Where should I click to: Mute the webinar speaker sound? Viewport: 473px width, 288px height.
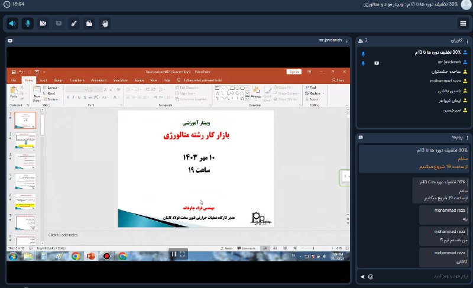click(12, 24)
